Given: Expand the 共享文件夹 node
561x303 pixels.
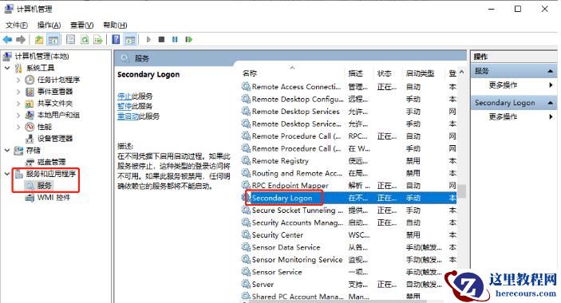Looking at the screenshot, I should coord(18,104).
